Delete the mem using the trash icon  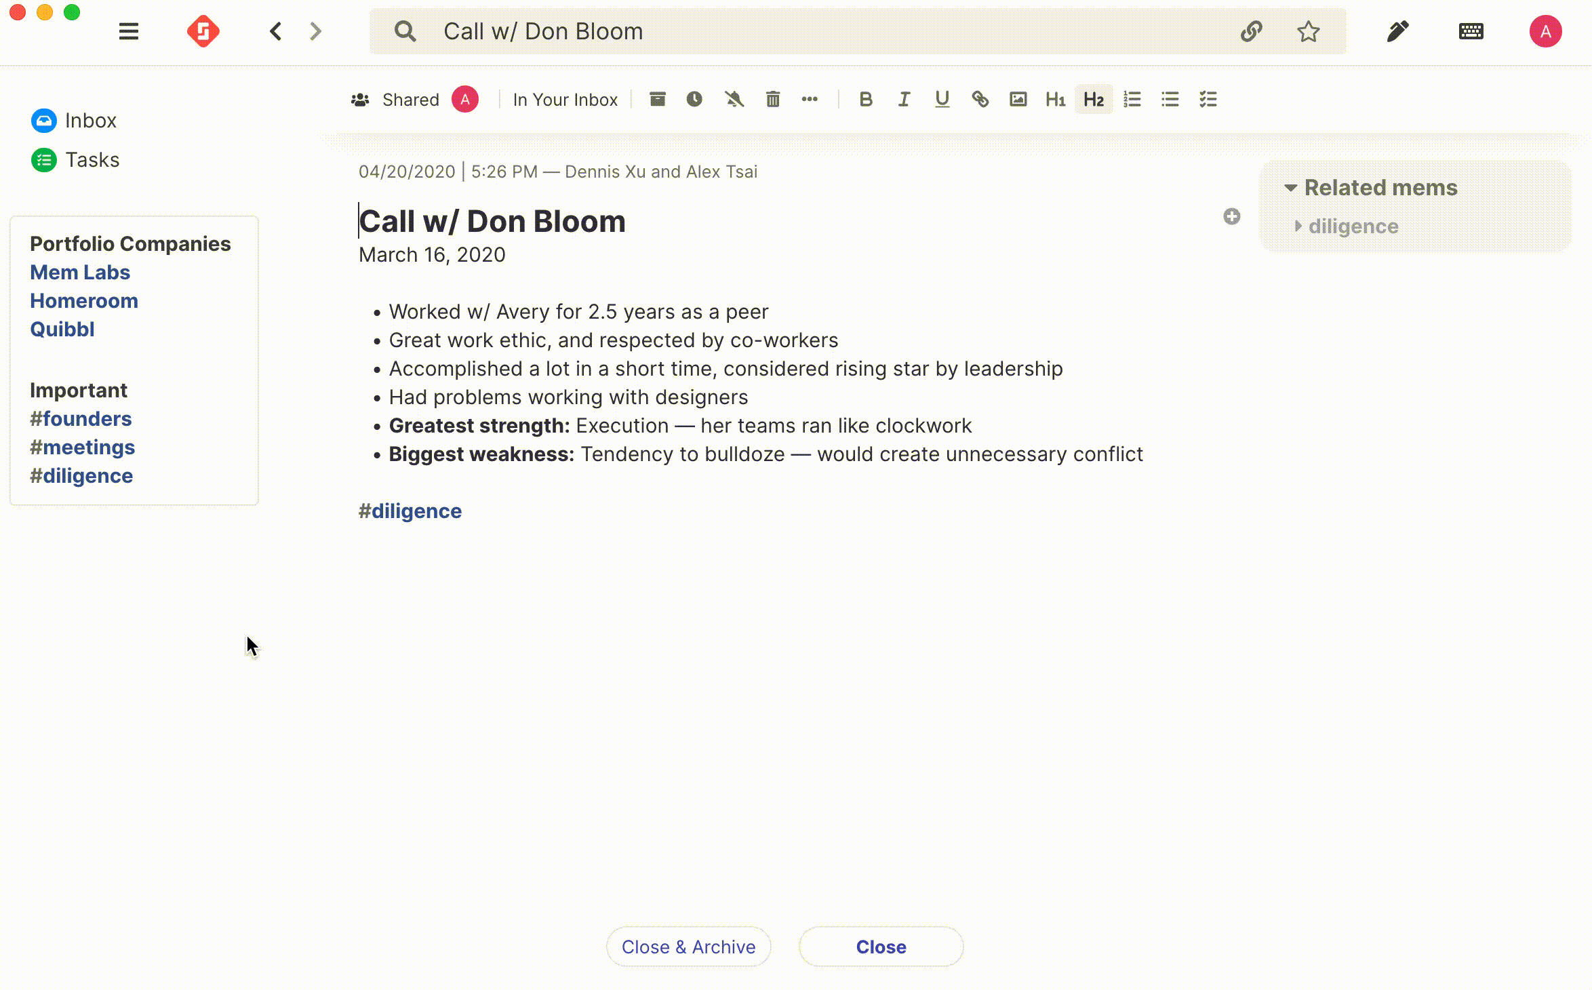point(772,99)
